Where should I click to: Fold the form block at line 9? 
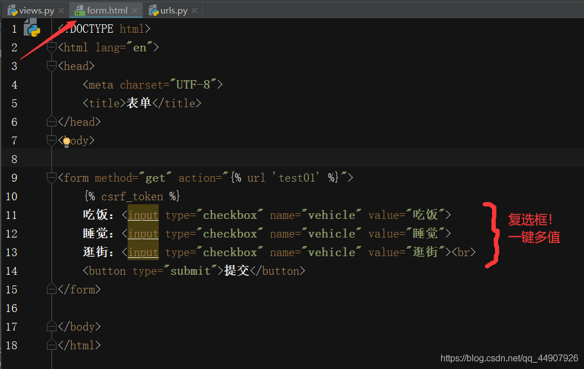click(x=51, y=178)
